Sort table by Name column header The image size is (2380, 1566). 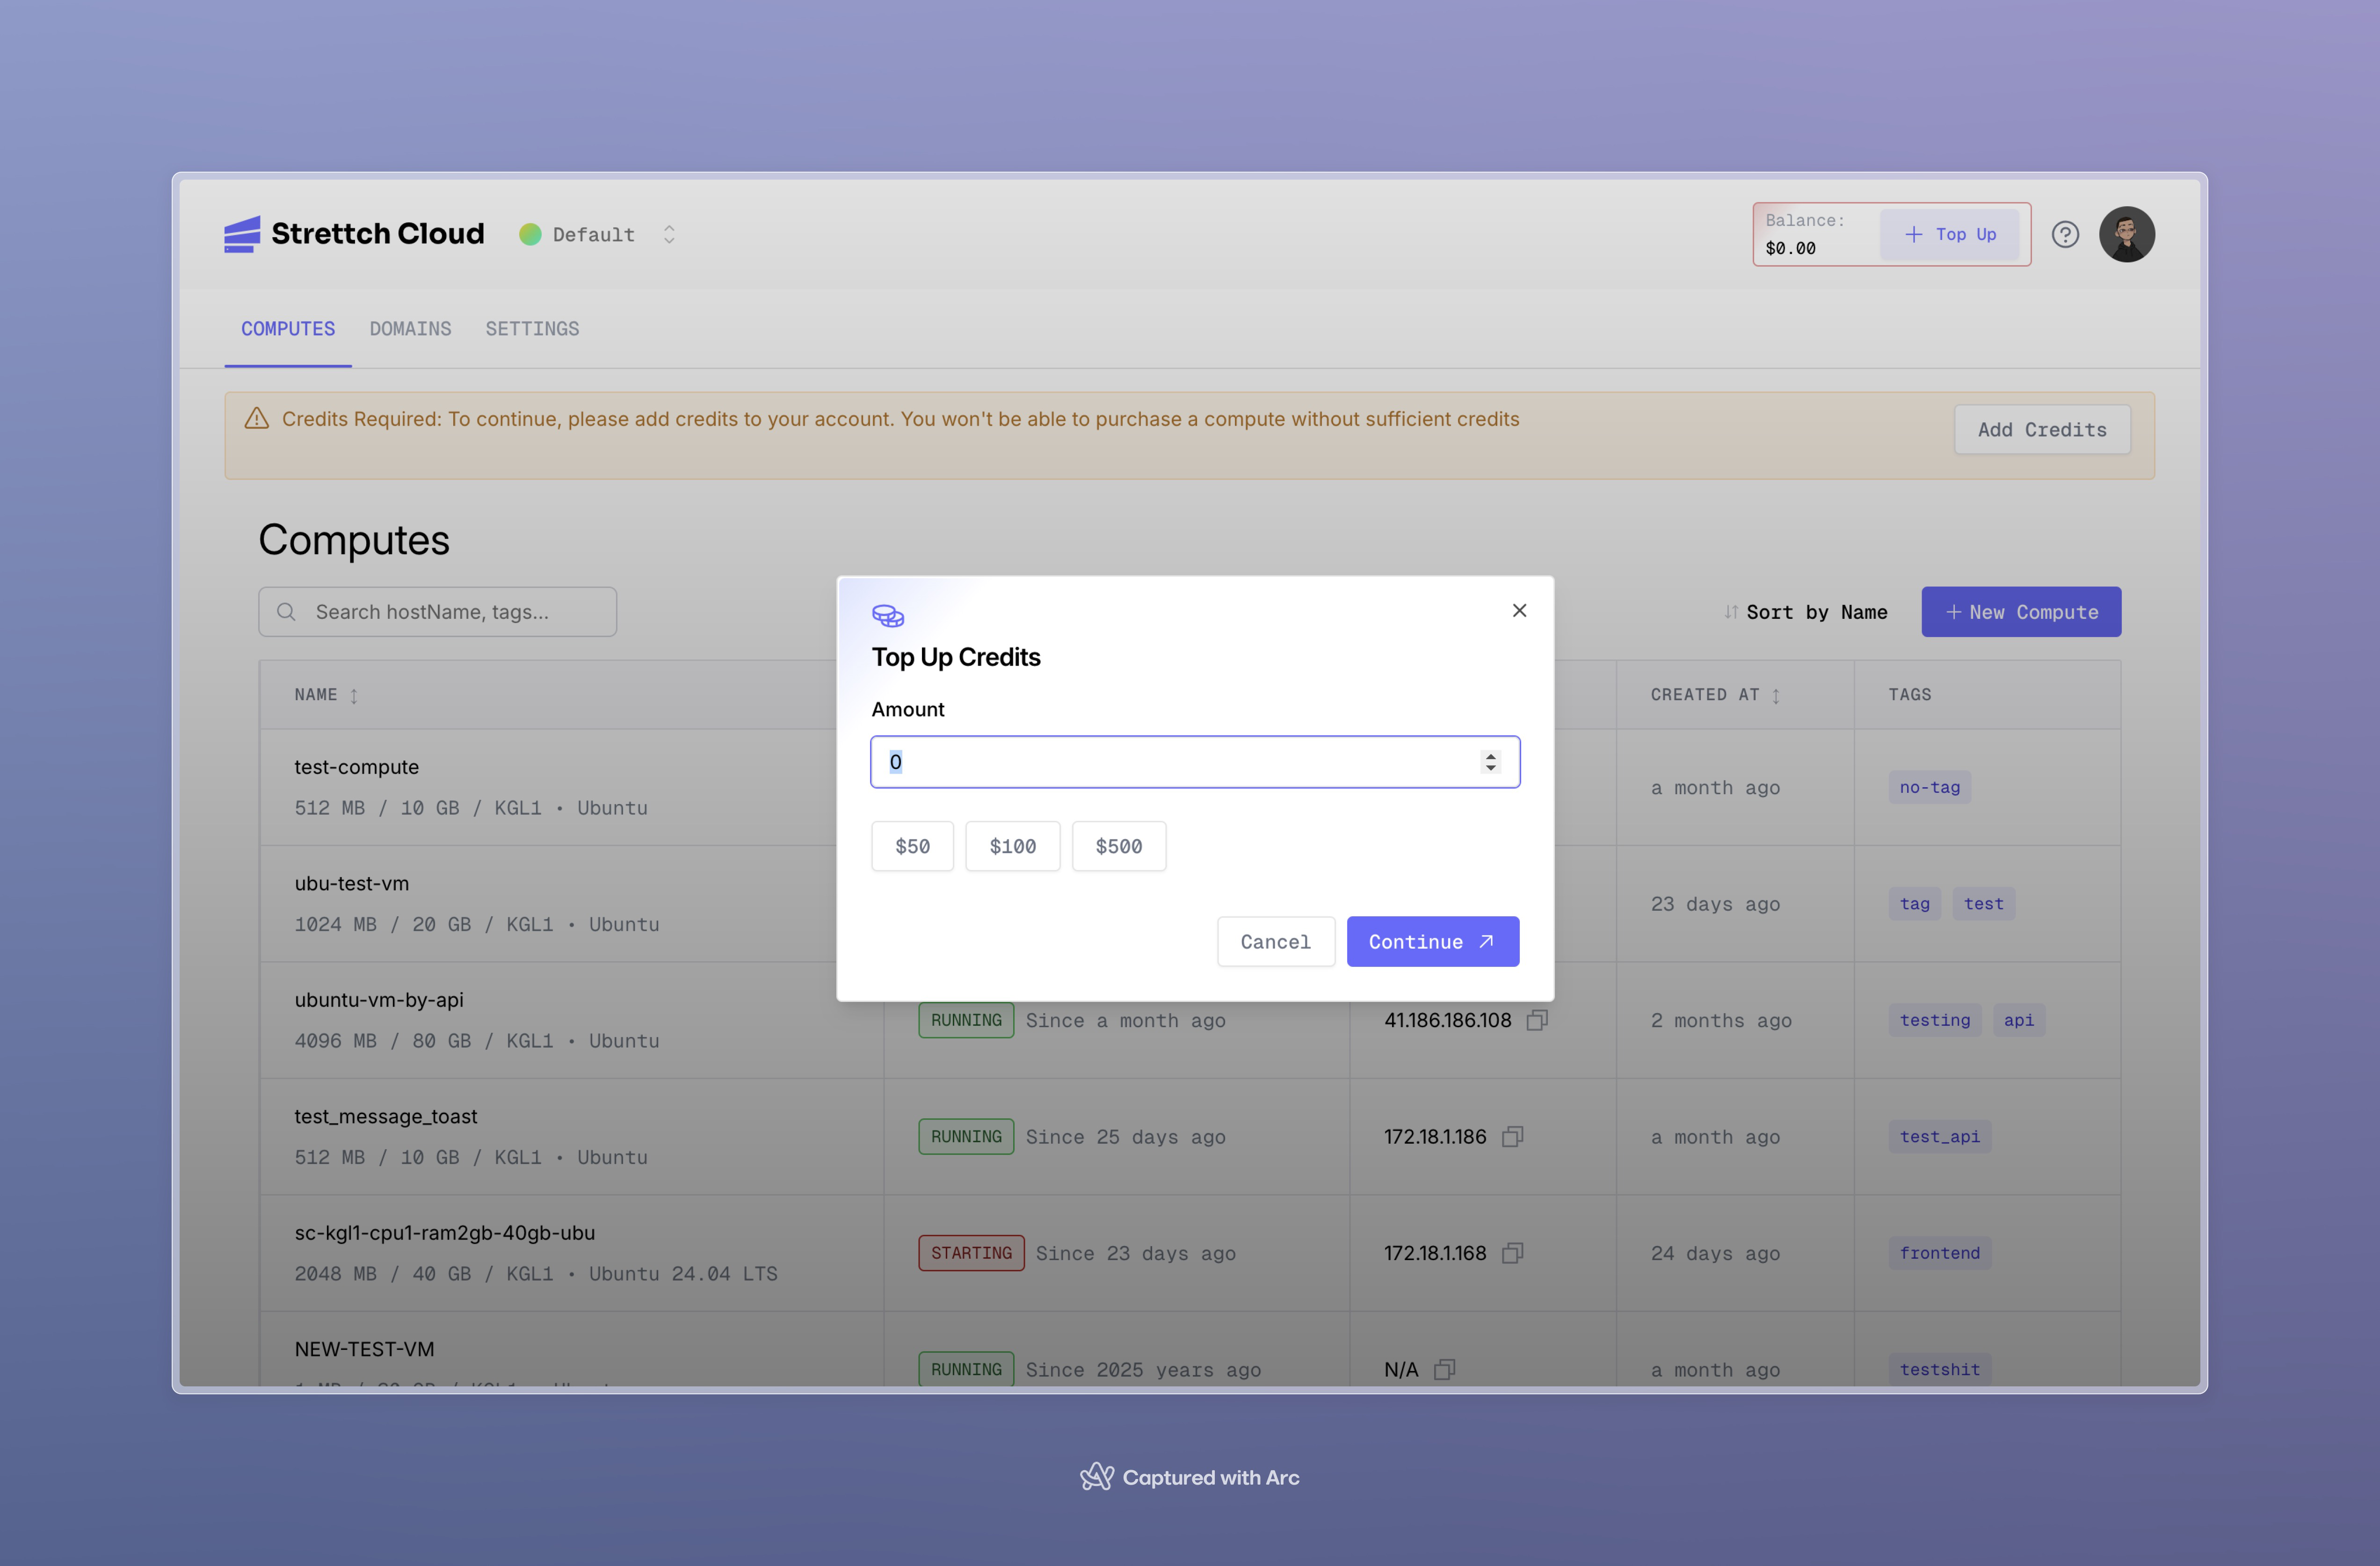326,694
